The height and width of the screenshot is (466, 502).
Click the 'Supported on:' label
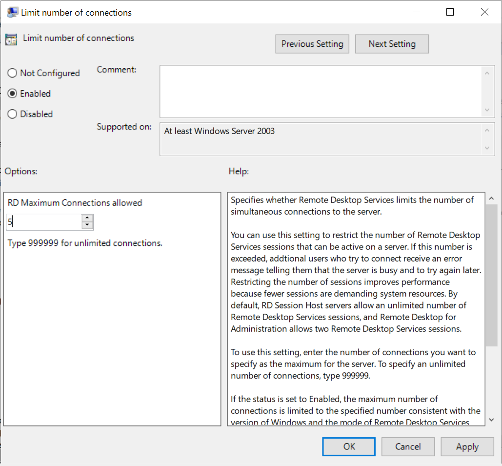point(124,127)
